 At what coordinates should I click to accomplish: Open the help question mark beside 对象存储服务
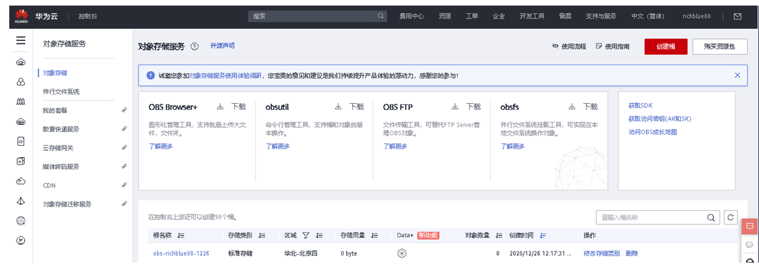point(194,46)
